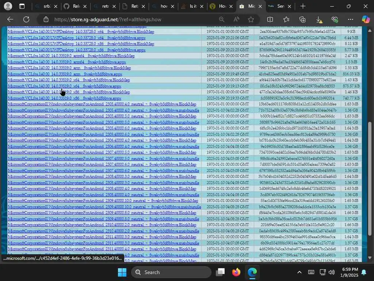The width and height of the screenshot is (374, 281).
Task: Open Browser essentials heart icon
Action: click(335, 20)
